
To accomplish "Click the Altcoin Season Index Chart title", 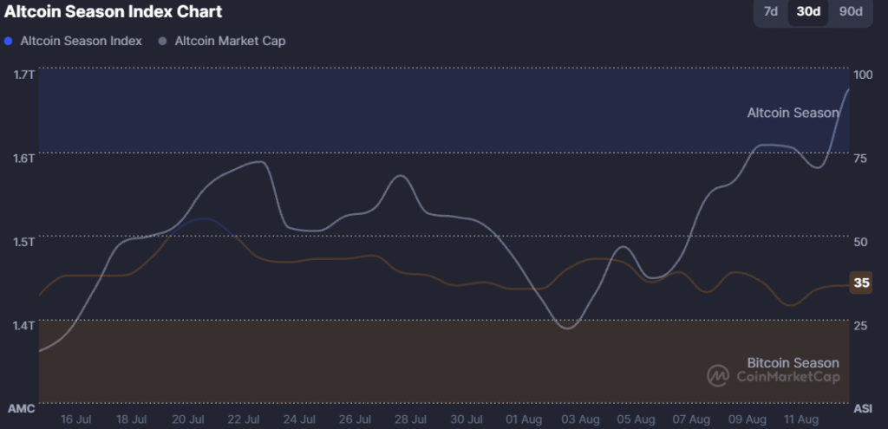I will (x=114, y=12).
